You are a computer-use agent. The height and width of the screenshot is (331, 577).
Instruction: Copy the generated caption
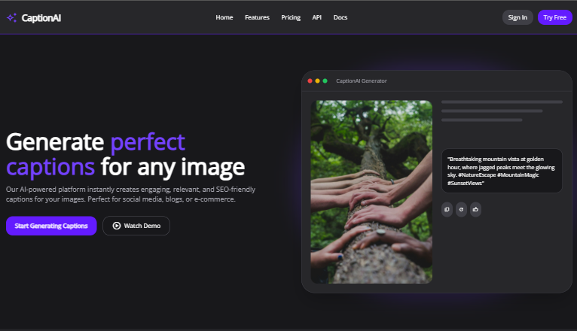click(447, 209)
